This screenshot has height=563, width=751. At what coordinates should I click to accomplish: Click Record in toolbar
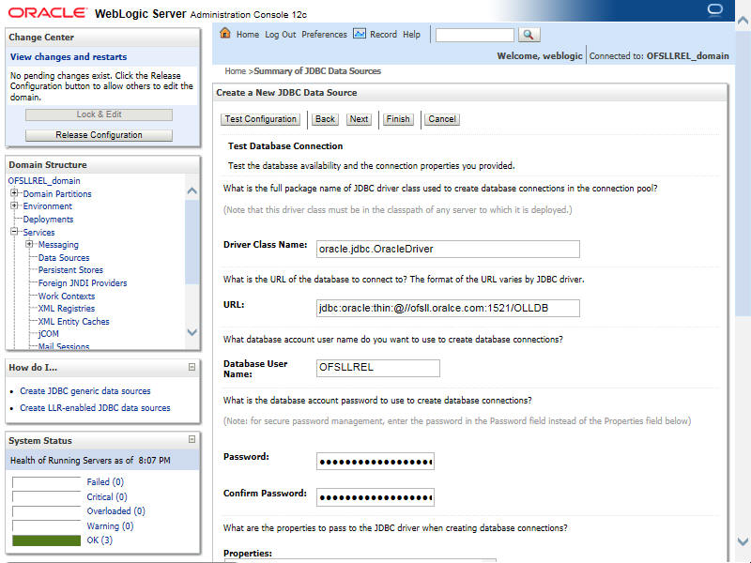383,35
